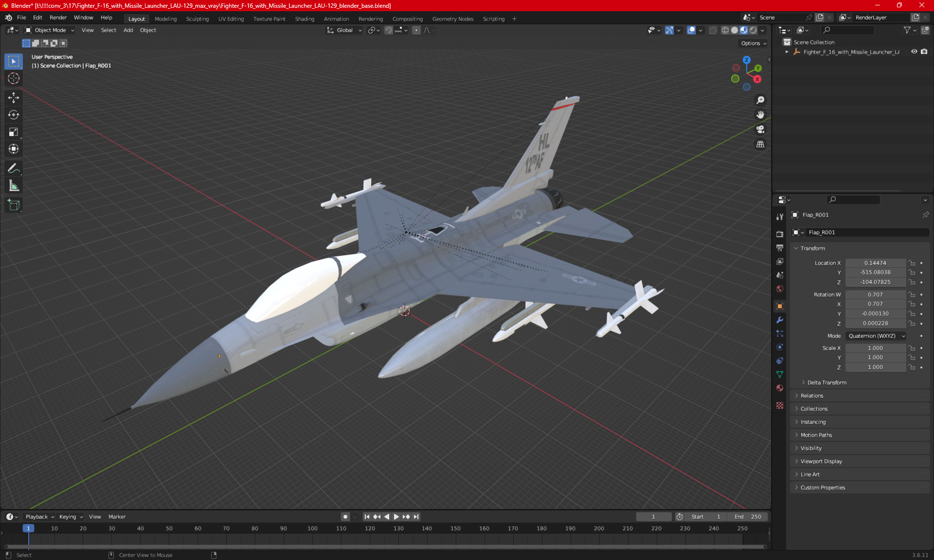Switch to the Shading workspace tab
This screenshot has height=560, width=934.
click(305, 19)
